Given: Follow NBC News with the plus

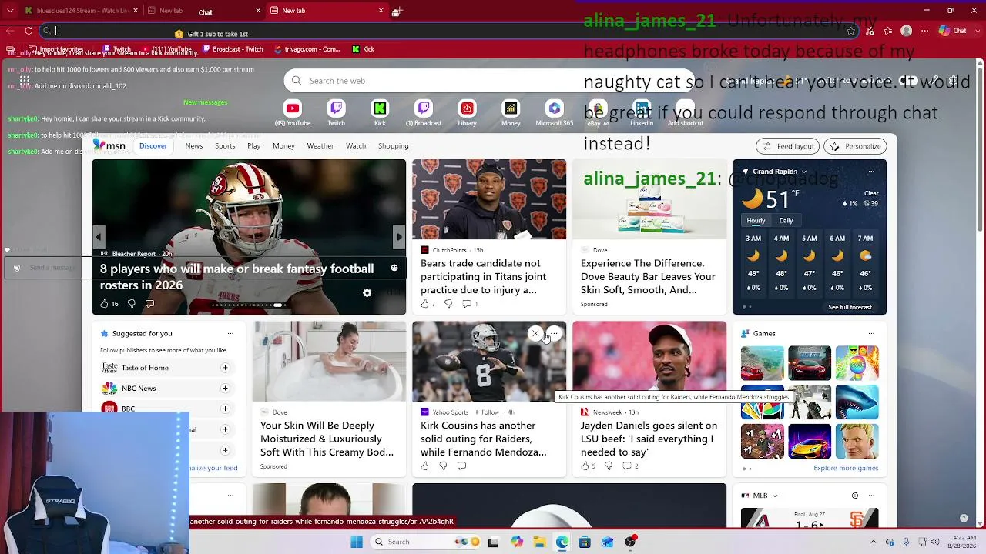Looking at the screenshot, I should (x=225, y=389).
